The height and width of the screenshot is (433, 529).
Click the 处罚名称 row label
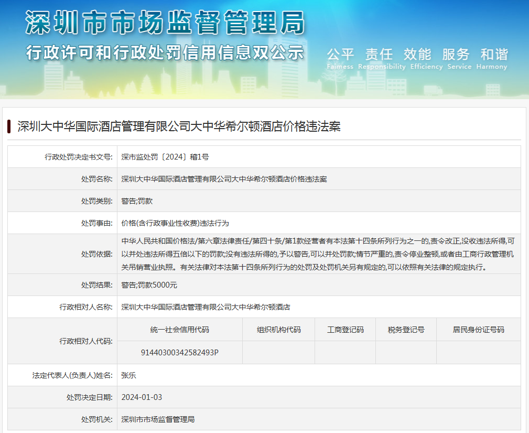point(97,179)
